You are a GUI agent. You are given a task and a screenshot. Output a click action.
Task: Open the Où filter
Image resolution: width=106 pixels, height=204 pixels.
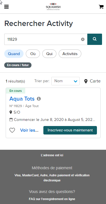[33, 54]
